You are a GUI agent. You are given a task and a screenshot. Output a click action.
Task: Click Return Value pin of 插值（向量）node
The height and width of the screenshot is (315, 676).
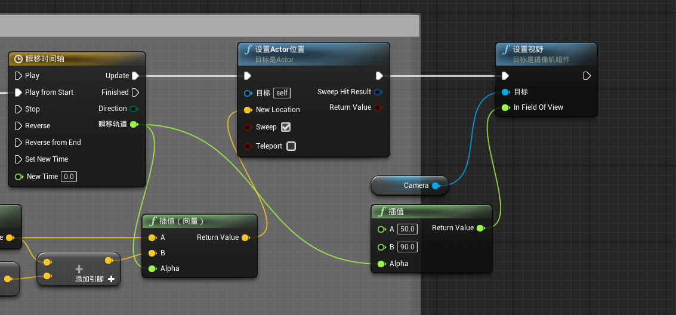point(245,237)
